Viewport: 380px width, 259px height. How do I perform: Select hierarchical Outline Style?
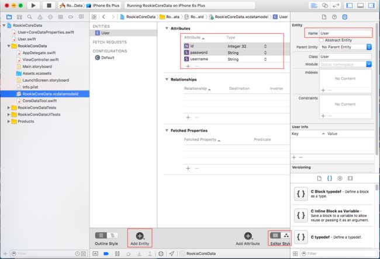click(x=112, y=235)
